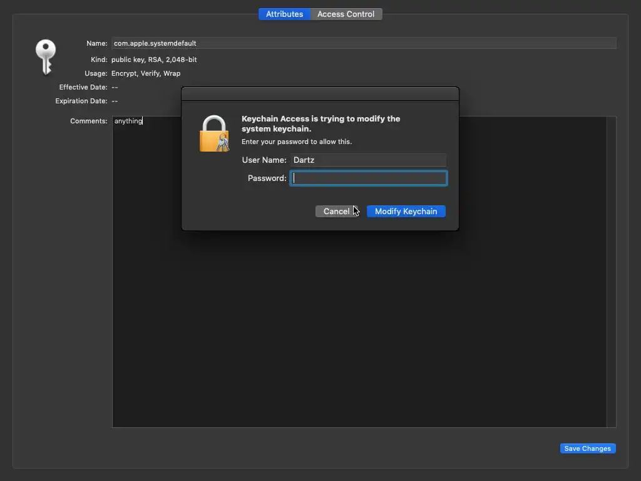Select the text 'public key, RSA, 2,048-bit'
The width and height of the screenshot is (641, 481).
[154, 59]
